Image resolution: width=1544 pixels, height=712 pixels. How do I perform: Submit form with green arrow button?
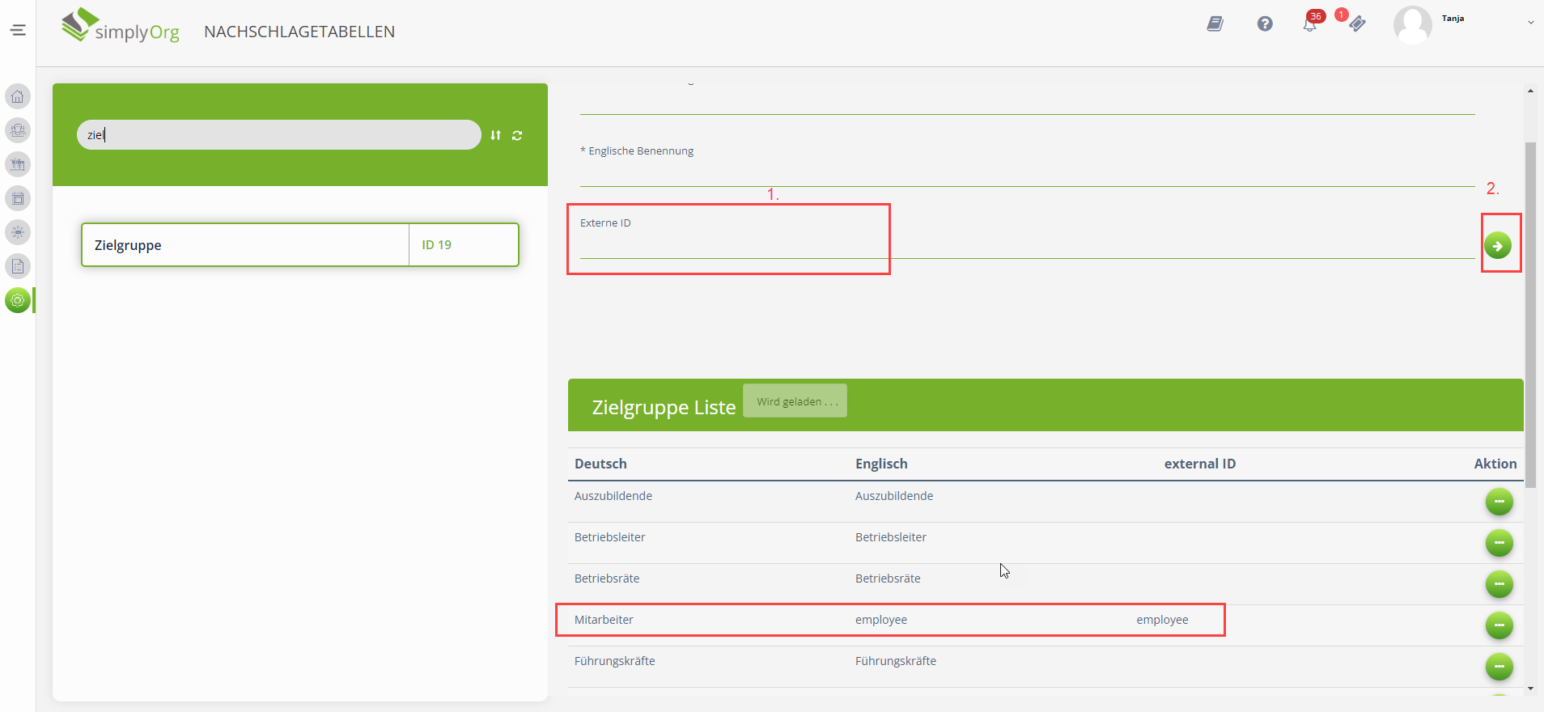pyautogui.click(x=1498, y=245)
